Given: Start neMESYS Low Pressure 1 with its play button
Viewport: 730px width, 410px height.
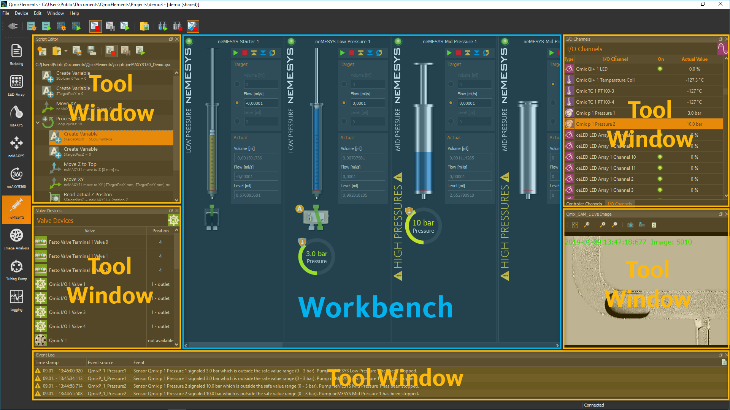Looking at the screenshot, I should (343, 53).
